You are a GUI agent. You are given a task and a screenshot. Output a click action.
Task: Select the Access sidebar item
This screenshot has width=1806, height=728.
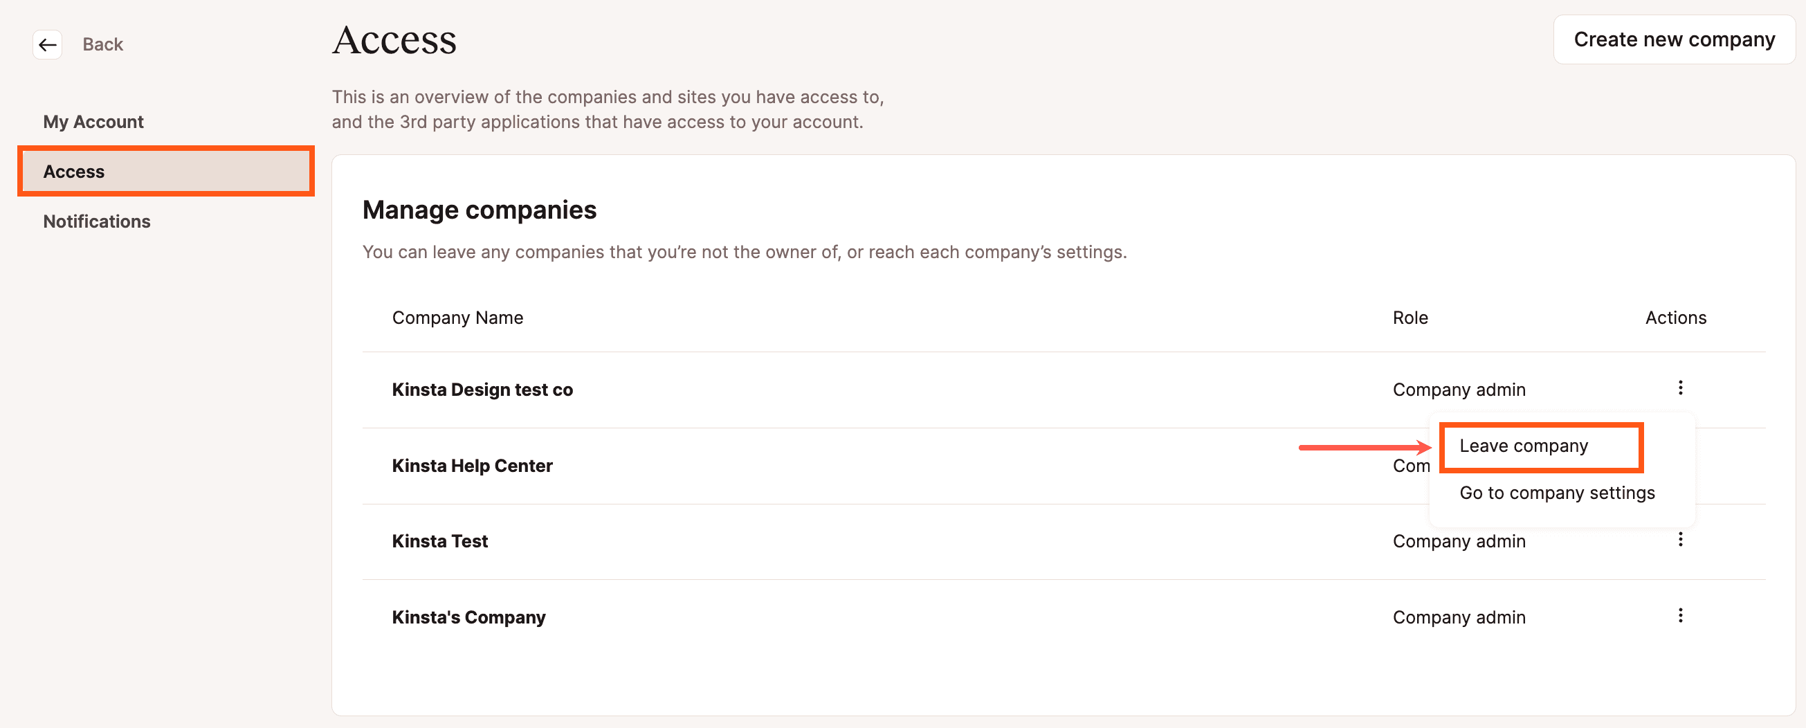(x=165, y=172)
